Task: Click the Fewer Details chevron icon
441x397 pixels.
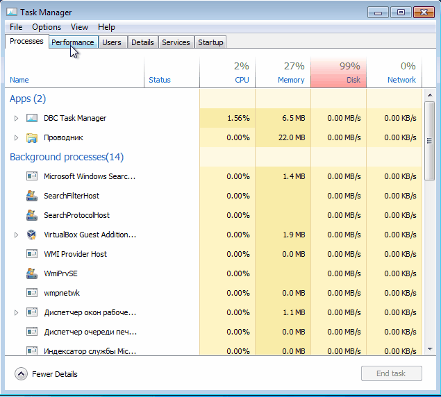Action: (x=21, y=374)
